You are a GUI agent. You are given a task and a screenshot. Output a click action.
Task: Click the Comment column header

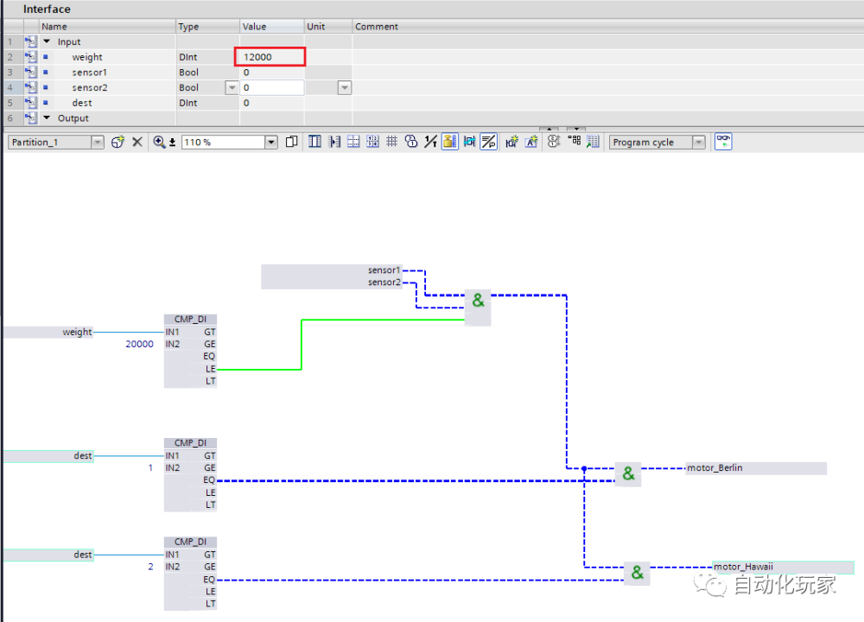tap(377, 27)
